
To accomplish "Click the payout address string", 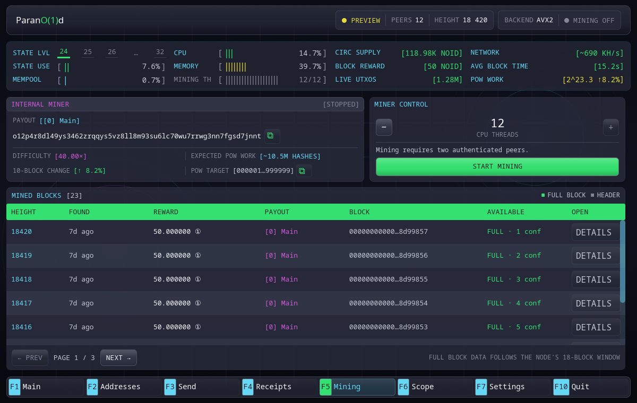I will coord(137,136).
